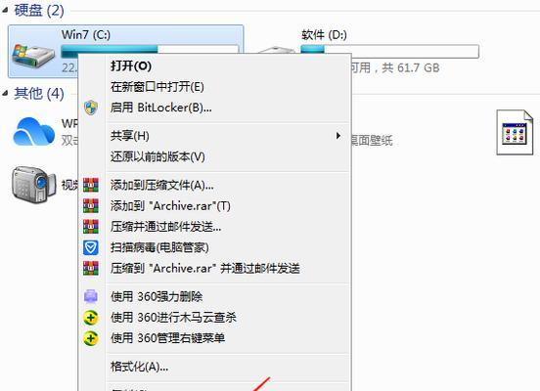Choose 压缩并通过邮件发送... entry
Screen dimensions: 540x391
[165, 227]
